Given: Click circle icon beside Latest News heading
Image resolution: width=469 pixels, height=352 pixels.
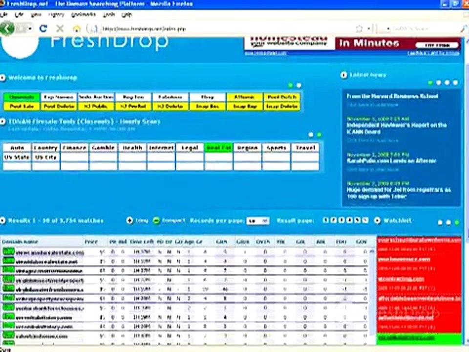Looking at the screenshot, I should click(343, 75).
